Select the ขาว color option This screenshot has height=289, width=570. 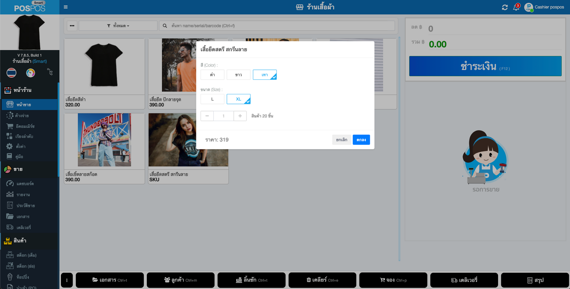point(238,75)
